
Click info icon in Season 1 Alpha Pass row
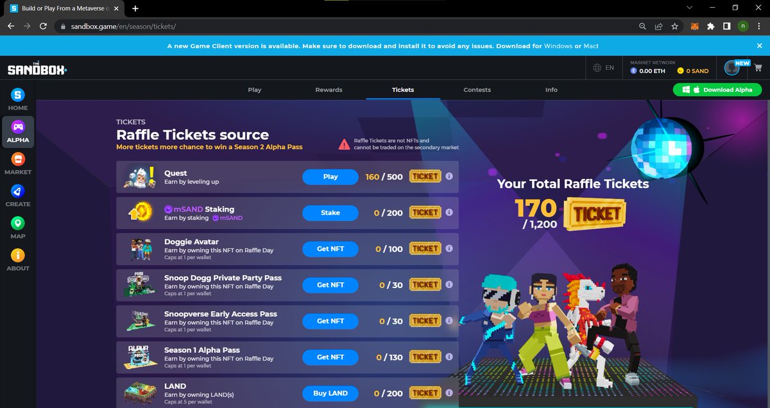[449, 357]
